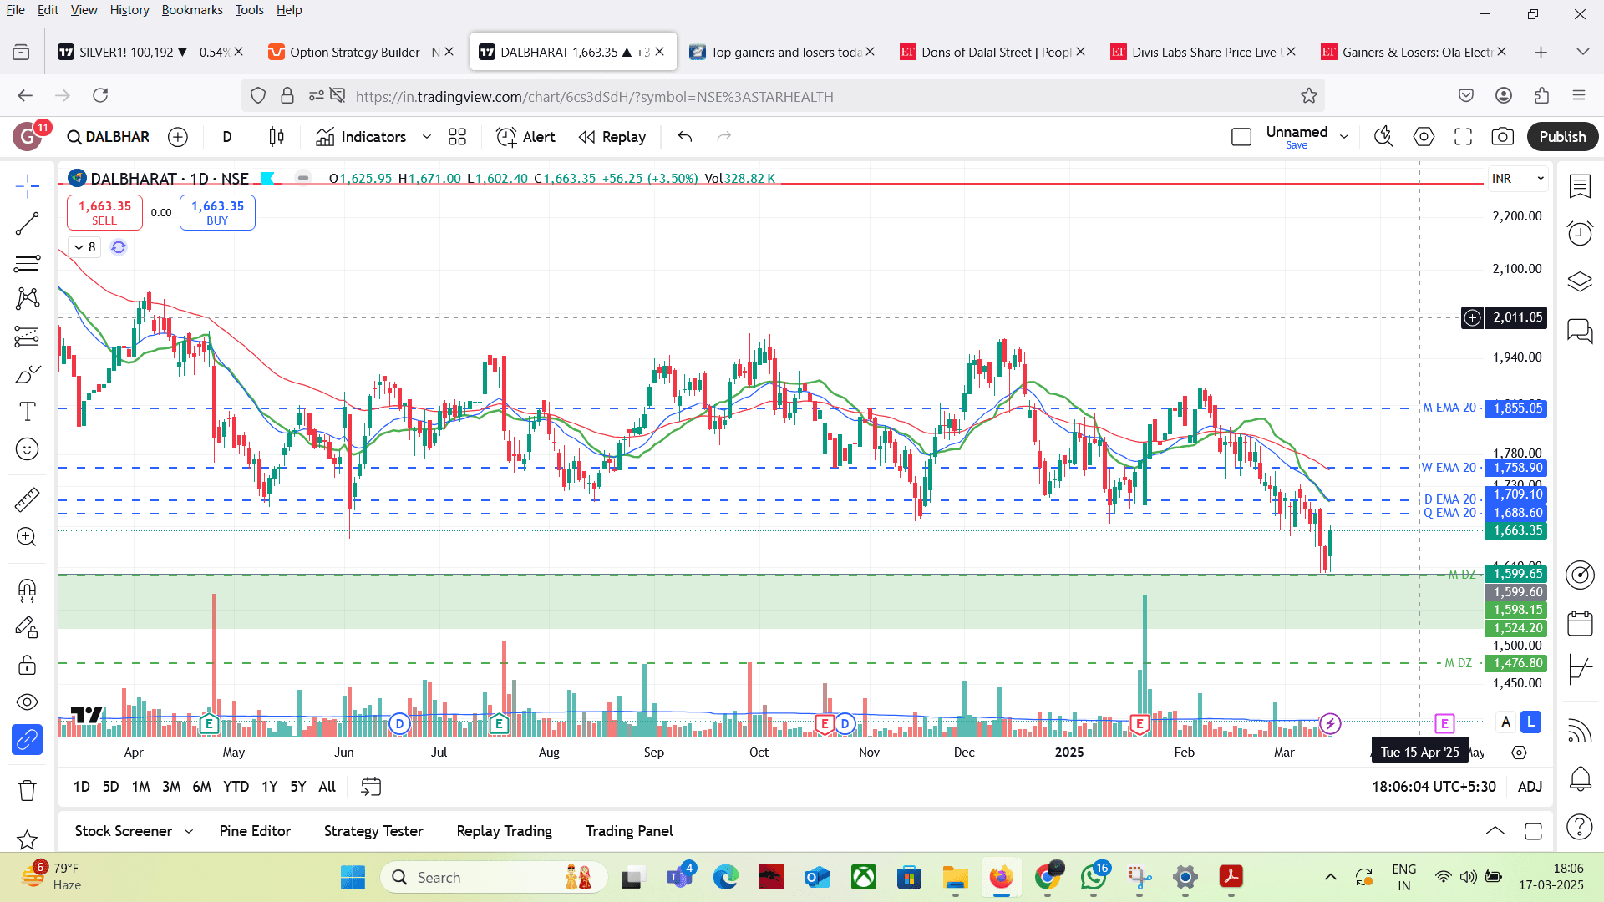The width and height of the screenshot is (1604, 902).
Task: Toggle the ADJ adjusted data setting
Action: [x=1530, y=787]
